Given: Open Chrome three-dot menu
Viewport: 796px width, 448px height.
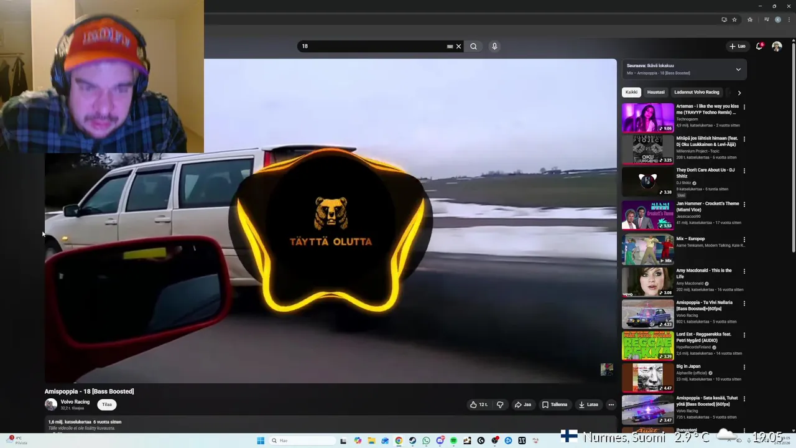Looking at the screenshot, I should pyautogui.click(x=789, y=19).
